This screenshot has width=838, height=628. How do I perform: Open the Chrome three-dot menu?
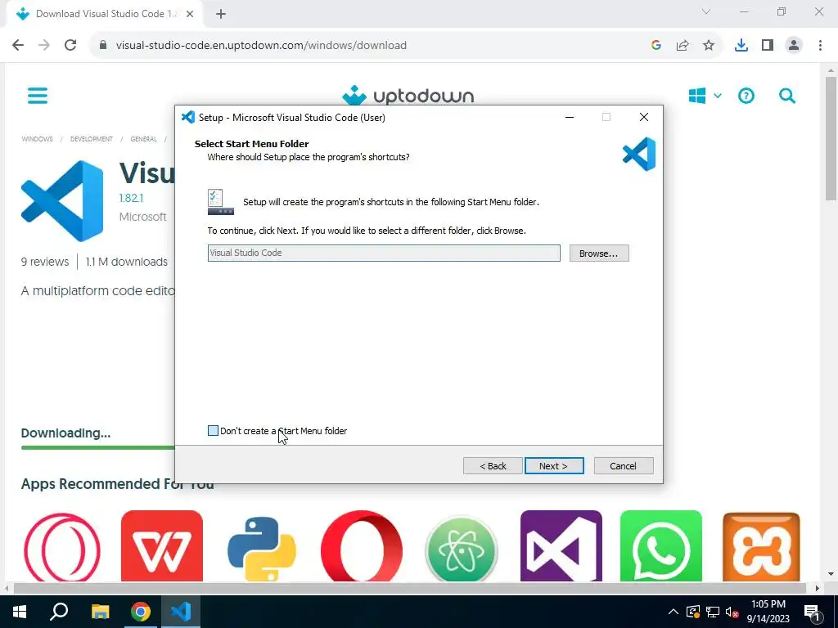tap(820, 46)
